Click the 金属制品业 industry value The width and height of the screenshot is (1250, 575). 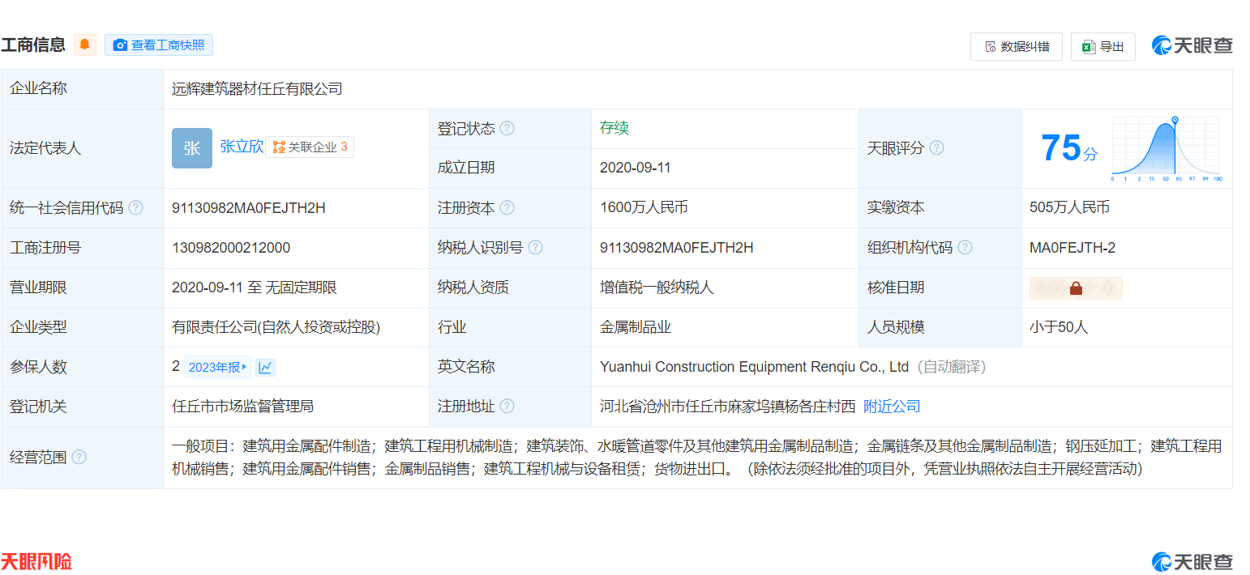tap(636, 327)
